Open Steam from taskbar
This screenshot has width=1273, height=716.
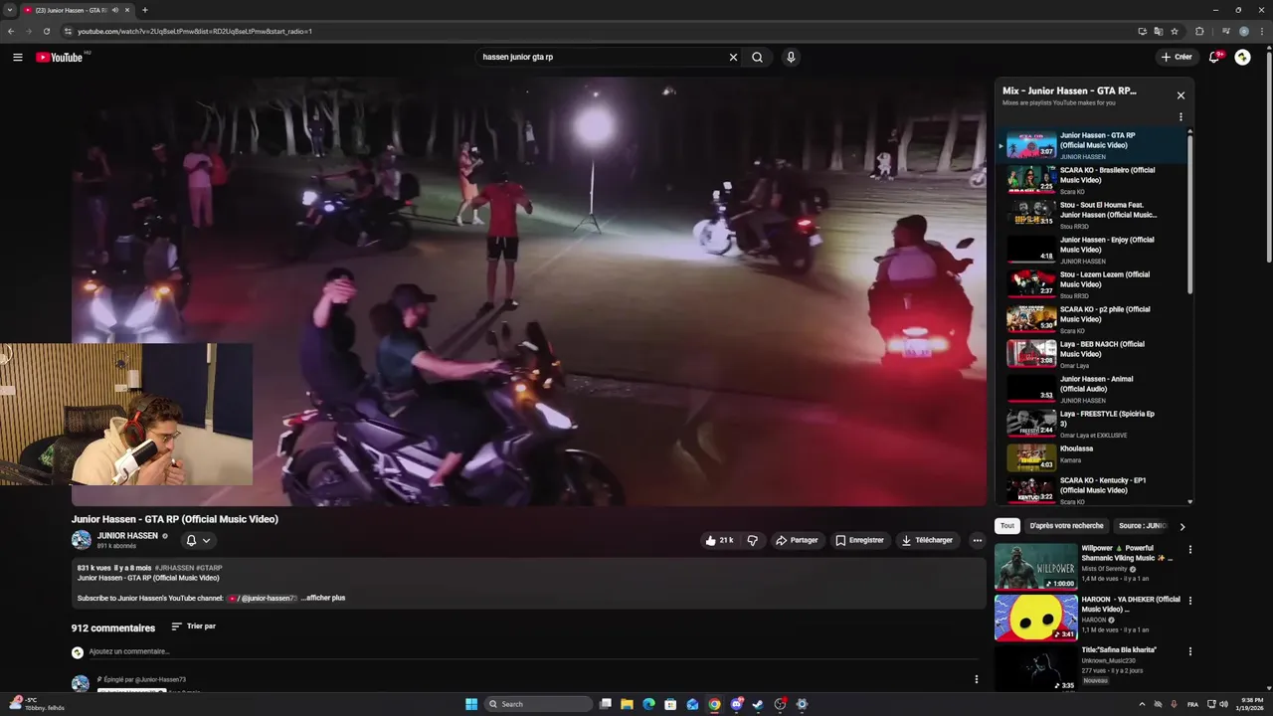pos(758,704)
